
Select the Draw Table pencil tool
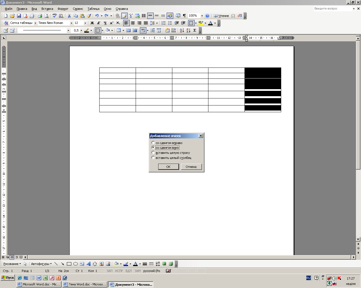6,30
